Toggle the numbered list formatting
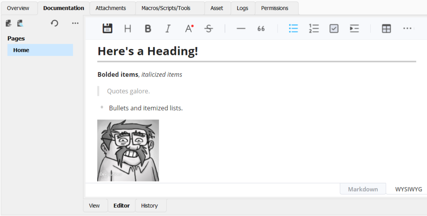 pos(314,28)
